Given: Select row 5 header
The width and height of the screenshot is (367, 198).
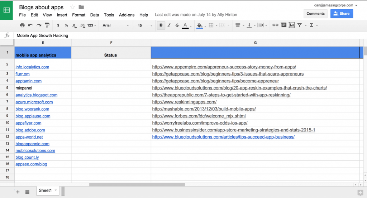Looking at the screenshot, I should click(x=7, y=88).
